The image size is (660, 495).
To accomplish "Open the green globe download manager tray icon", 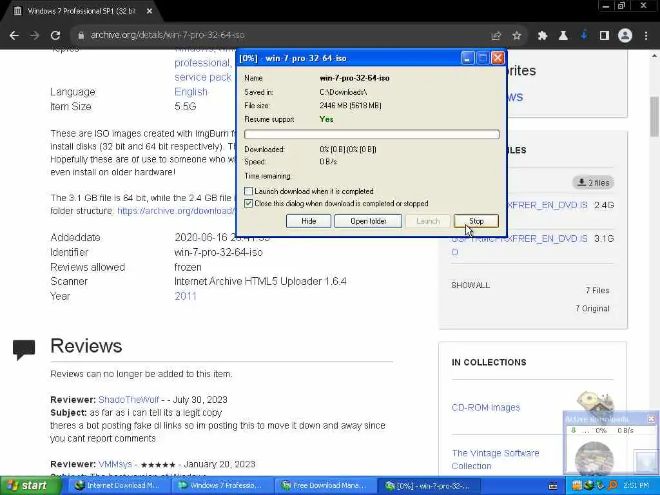I will 588,486.
